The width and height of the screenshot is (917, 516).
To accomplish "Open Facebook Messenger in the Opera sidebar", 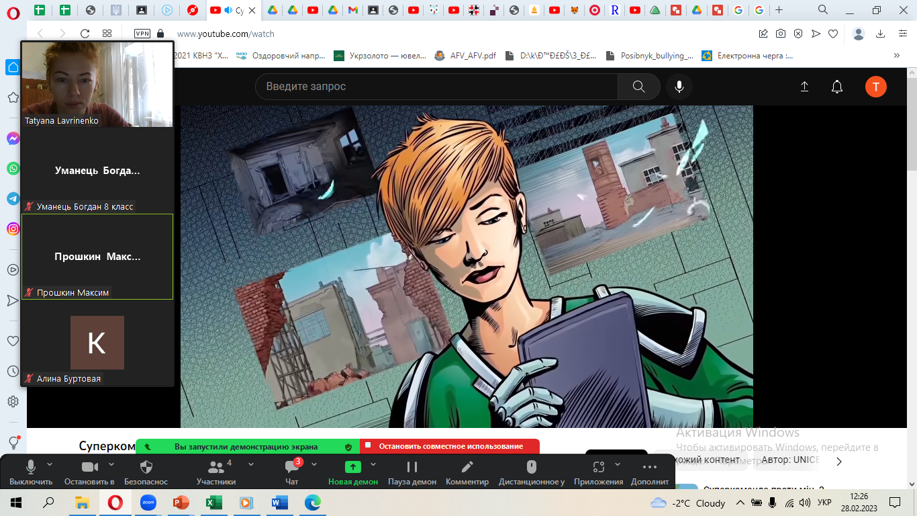I will pos(13,138).
